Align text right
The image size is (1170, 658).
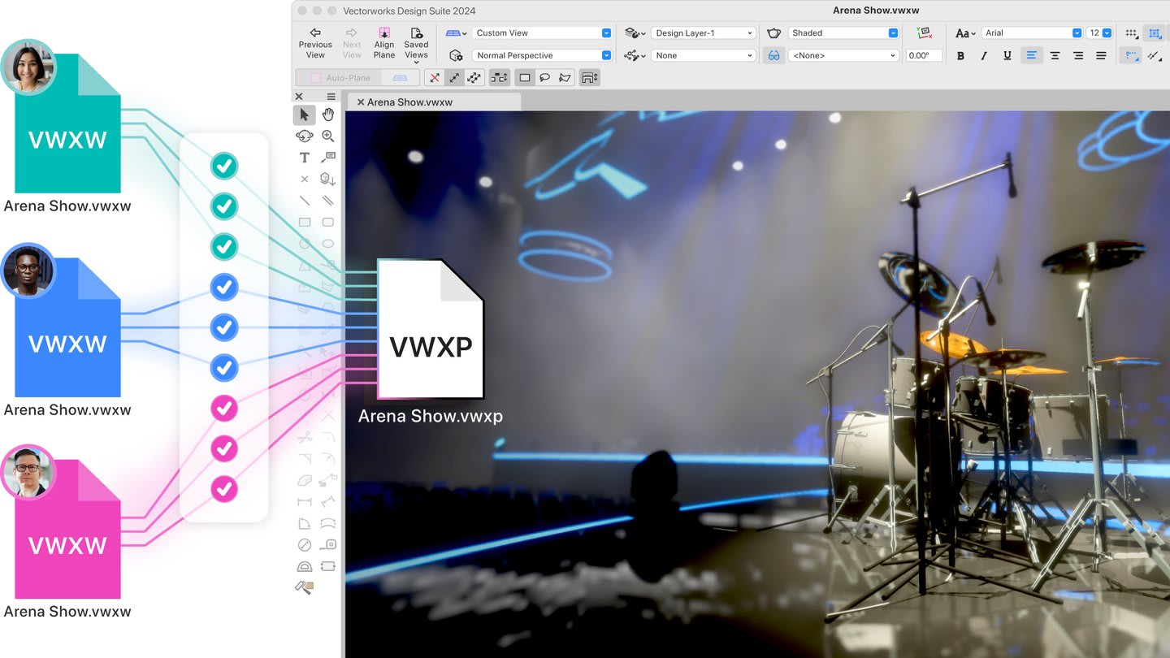1078,55
